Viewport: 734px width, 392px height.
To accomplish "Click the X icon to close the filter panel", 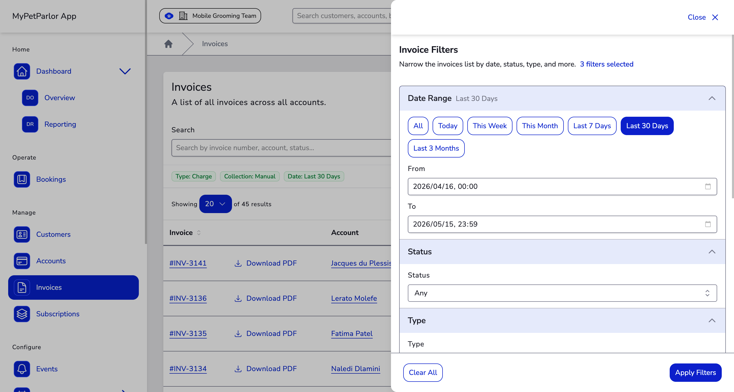I will click(x=715, y=17).
